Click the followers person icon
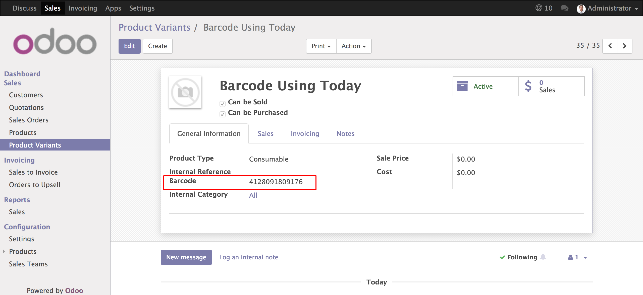Viewport: 643px width, 295px height. (570, 257)
